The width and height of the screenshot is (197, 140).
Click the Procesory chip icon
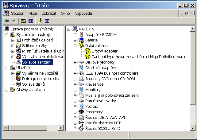(81, 112)
